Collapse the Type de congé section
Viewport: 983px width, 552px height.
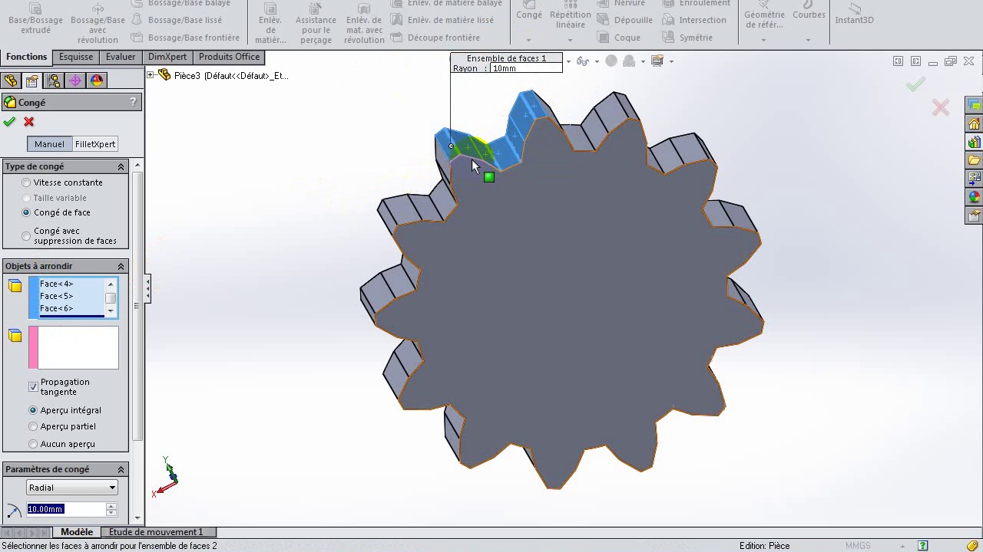point(121,166)
